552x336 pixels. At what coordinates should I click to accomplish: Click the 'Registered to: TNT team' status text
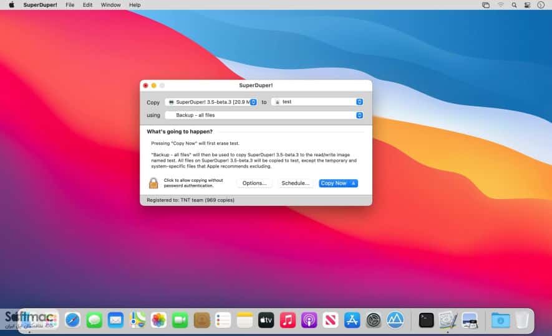coord(190,200)
